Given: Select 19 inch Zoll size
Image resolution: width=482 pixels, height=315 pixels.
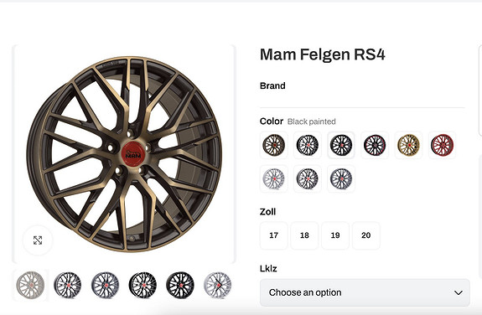Looking at the screenshot, I should click(x=335, y=235).
